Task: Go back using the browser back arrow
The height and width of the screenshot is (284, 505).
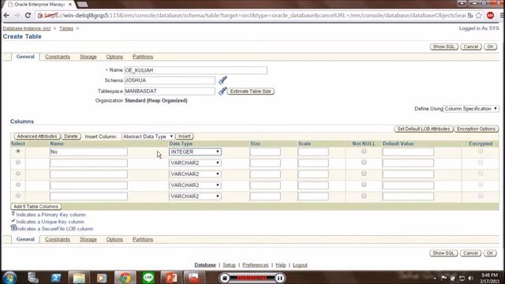Action: coord(6,15)
